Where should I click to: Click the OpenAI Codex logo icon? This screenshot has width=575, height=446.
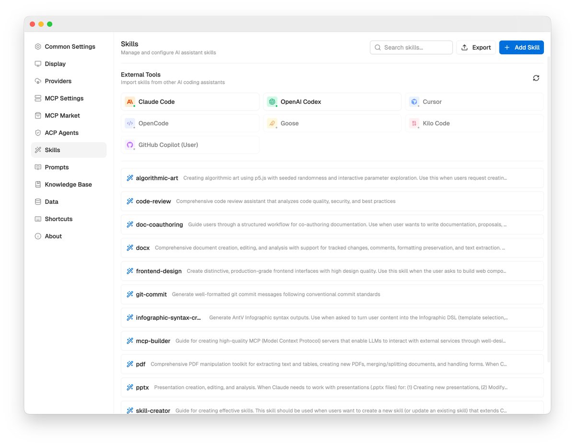pyautogui.click(x=272, y=101)
